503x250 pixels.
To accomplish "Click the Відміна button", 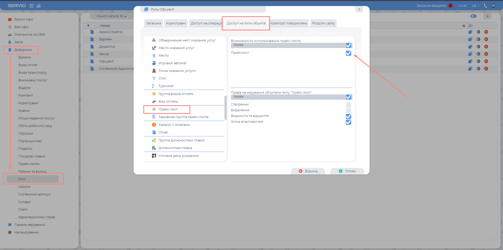I will (308, 171).
